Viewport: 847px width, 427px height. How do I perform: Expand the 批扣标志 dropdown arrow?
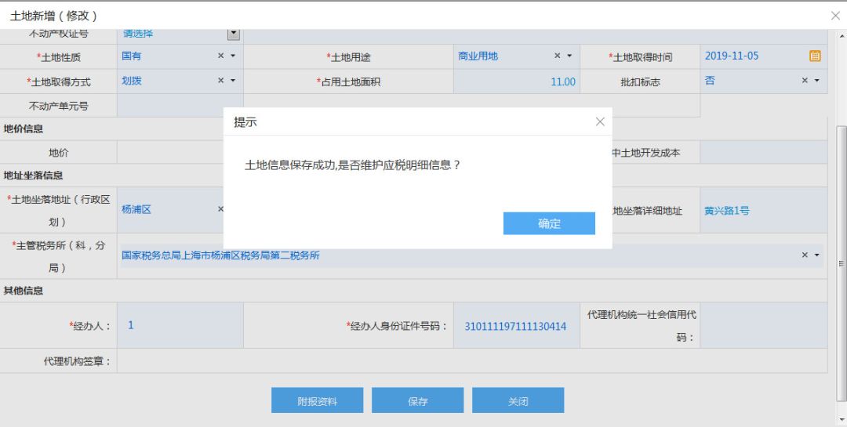click(x=816, y=81)
